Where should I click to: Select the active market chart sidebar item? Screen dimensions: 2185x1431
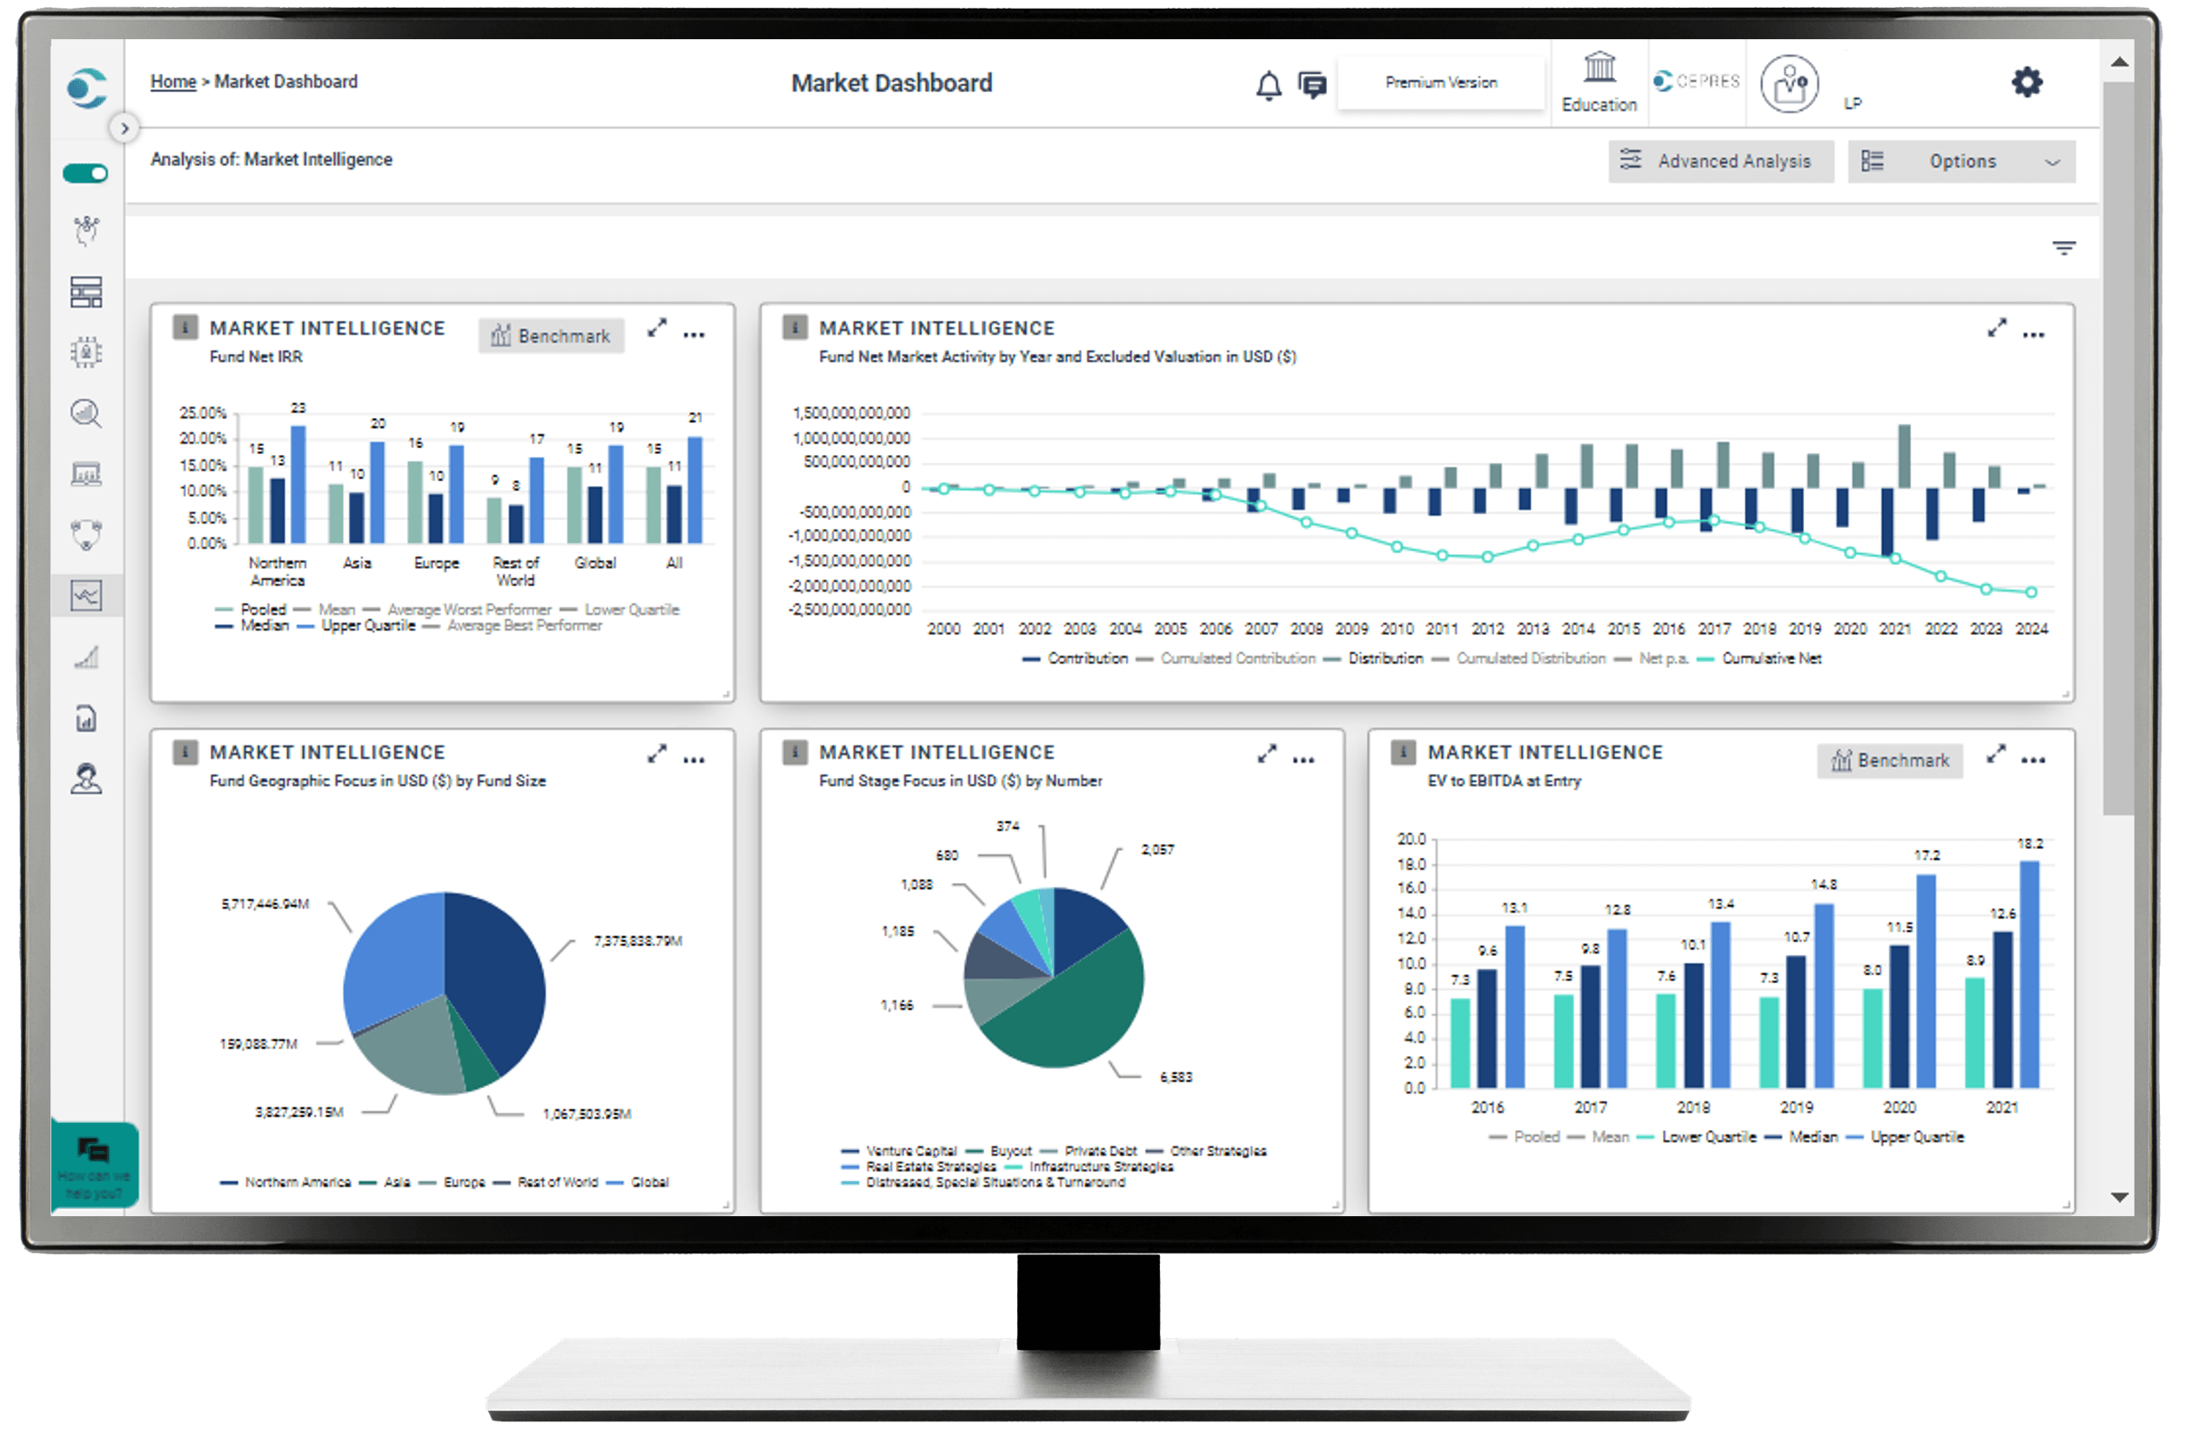pyautogui.click(x=86, y=596)
